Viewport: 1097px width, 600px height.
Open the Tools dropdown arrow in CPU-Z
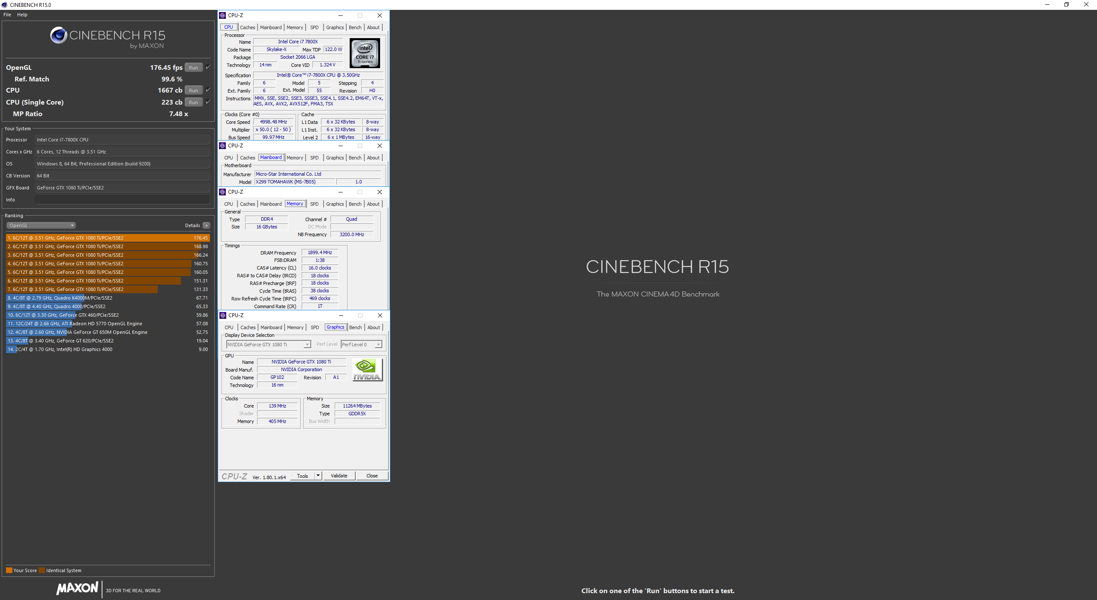tap(318, 476)
